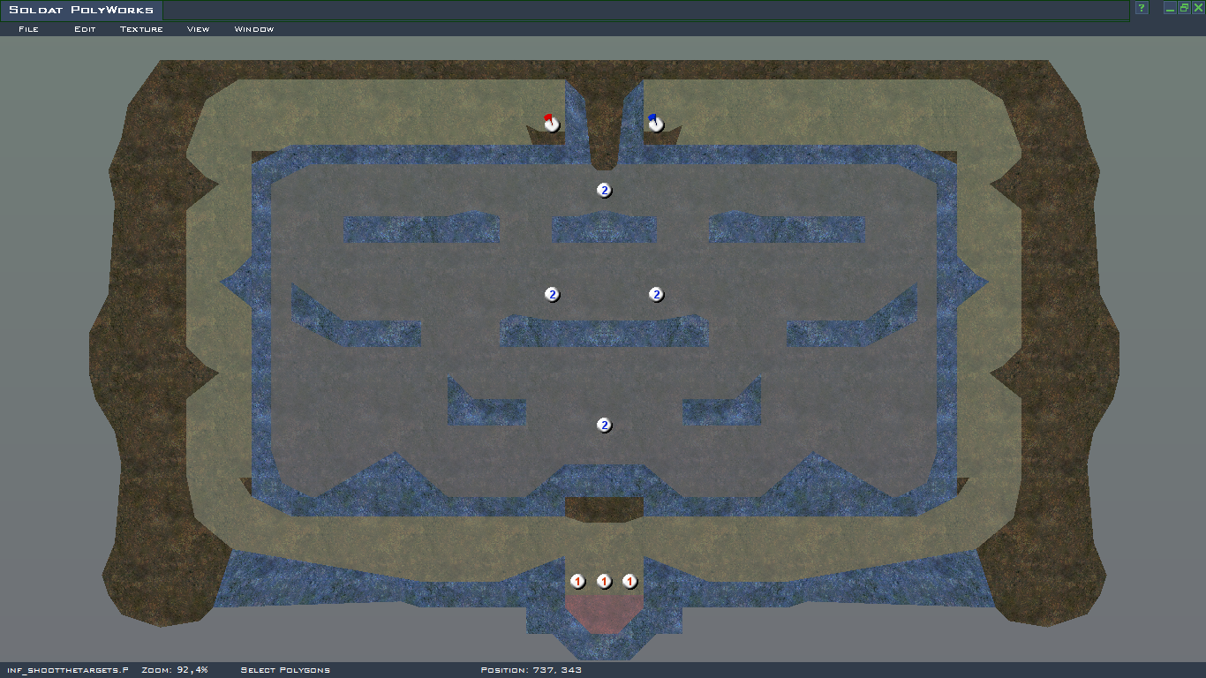Open the File menu

tap(28, 29)
